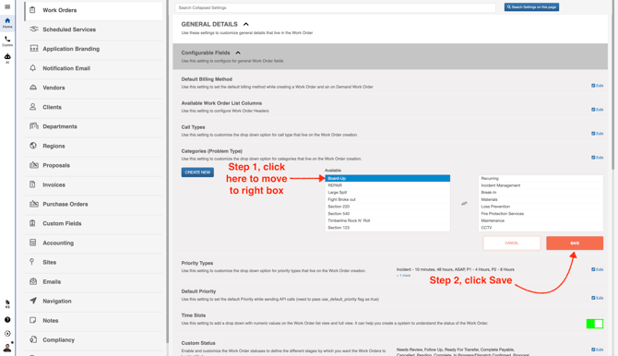Click the swap arrows between category lists
This screenshot has width=618, height=356.
464,204
